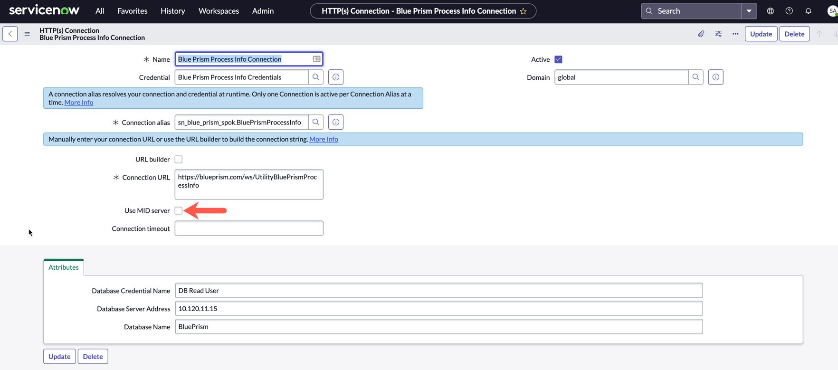Image resolution: width=838 pixels, height=370 pixels.
Task: Select the Attributes tab
Action: [x=64, y=267]
